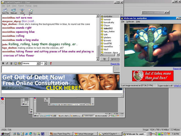This screenshot has height=136, width=181.
Task: Switch to Webcam for aunt... taskbar item
Action: pos(134,134)
